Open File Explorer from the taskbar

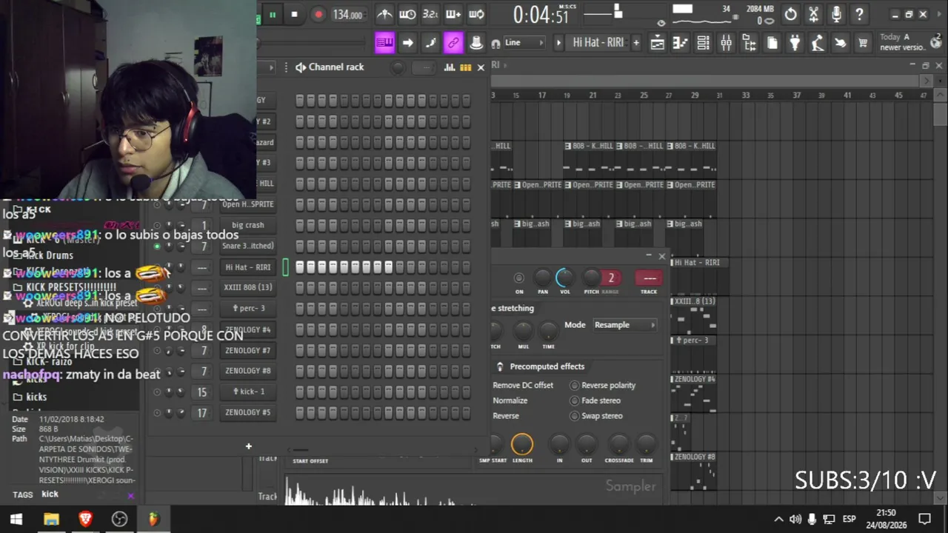(x=51, y=519)
